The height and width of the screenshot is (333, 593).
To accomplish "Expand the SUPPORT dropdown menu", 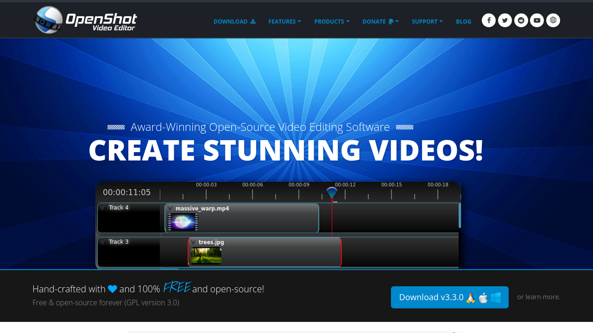I will (427, 22).
